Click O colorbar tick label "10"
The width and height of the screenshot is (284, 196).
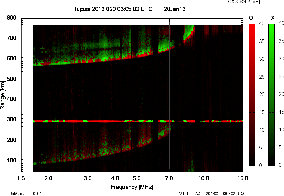point(262,130)
